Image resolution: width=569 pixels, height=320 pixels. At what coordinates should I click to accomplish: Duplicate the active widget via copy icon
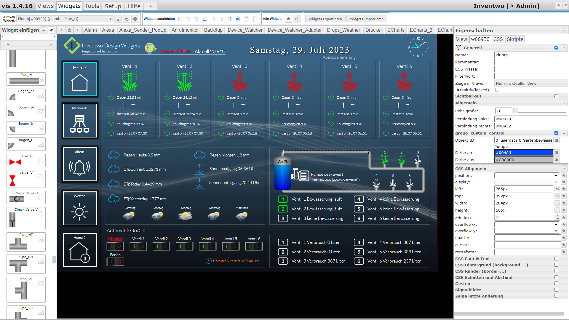(127, 19)
